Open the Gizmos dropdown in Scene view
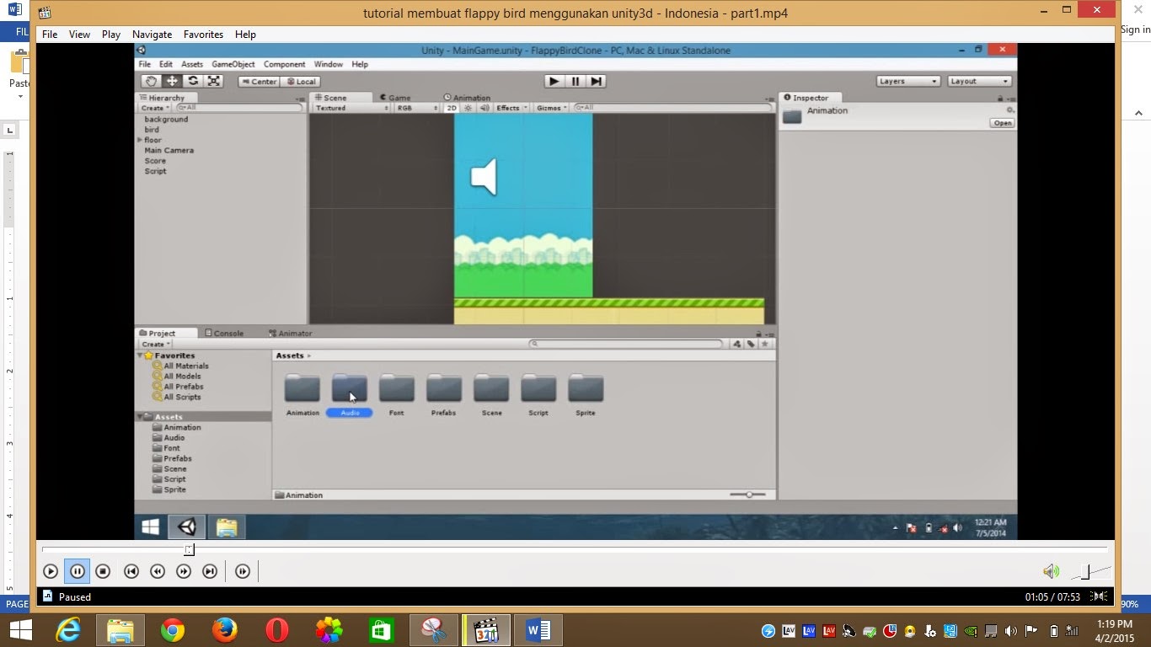The image size is (1151, 647). [x=552, y=108]
